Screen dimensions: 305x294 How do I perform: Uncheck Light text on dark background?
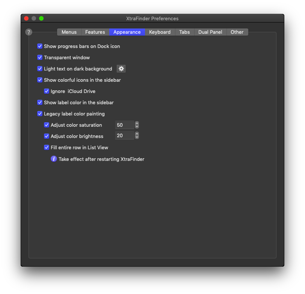click(40, 69)
